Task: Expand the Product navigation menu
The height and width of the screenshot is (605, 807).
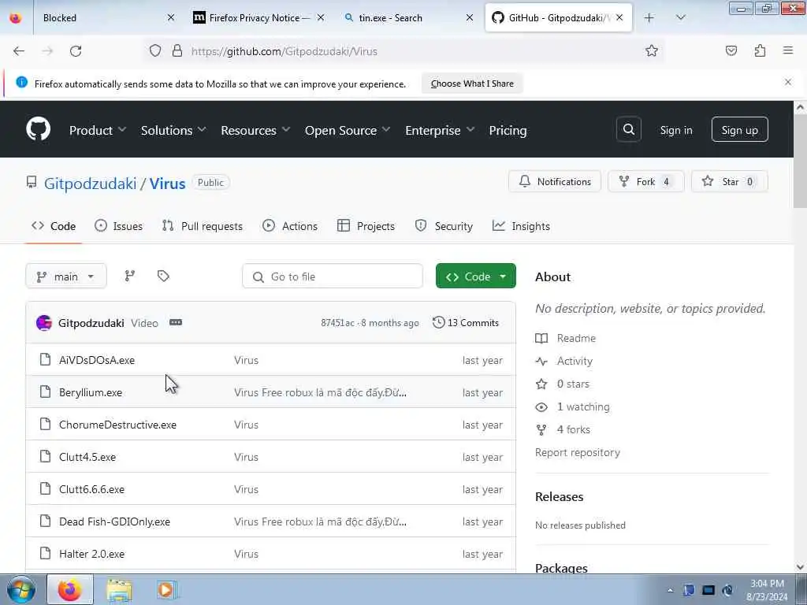Action: point(97,130)
